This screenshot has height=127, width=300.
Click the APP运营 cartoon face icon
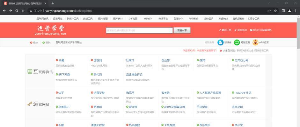point(255,43)
